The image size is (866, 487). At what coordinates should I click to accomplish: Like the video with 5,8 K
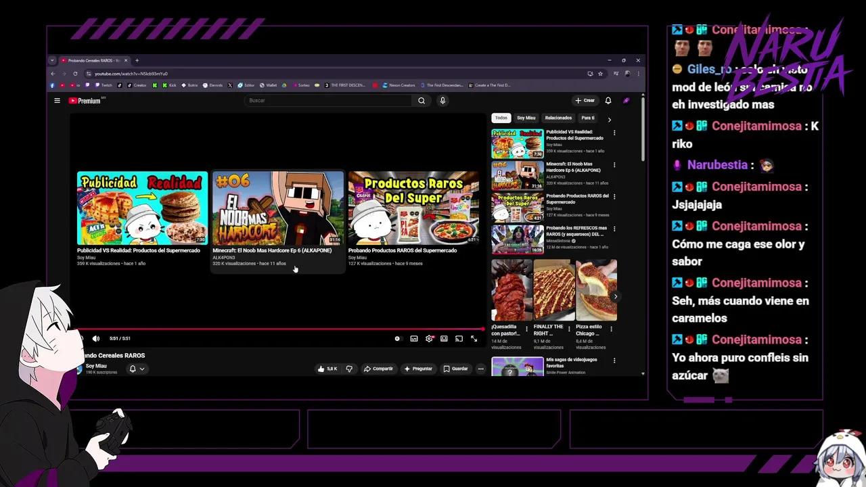point(327,369)
